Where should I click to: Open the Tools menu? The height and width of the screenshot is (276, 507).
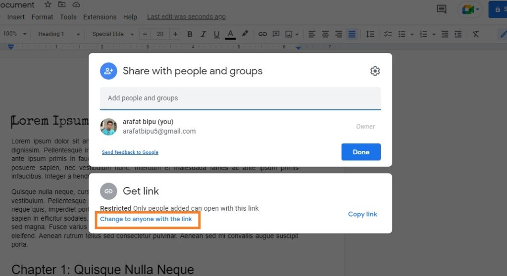click(68, 17)
